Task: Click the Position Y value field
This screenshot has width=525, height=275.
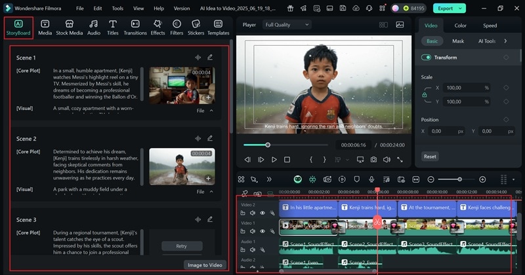Action: tap(497, 132)
